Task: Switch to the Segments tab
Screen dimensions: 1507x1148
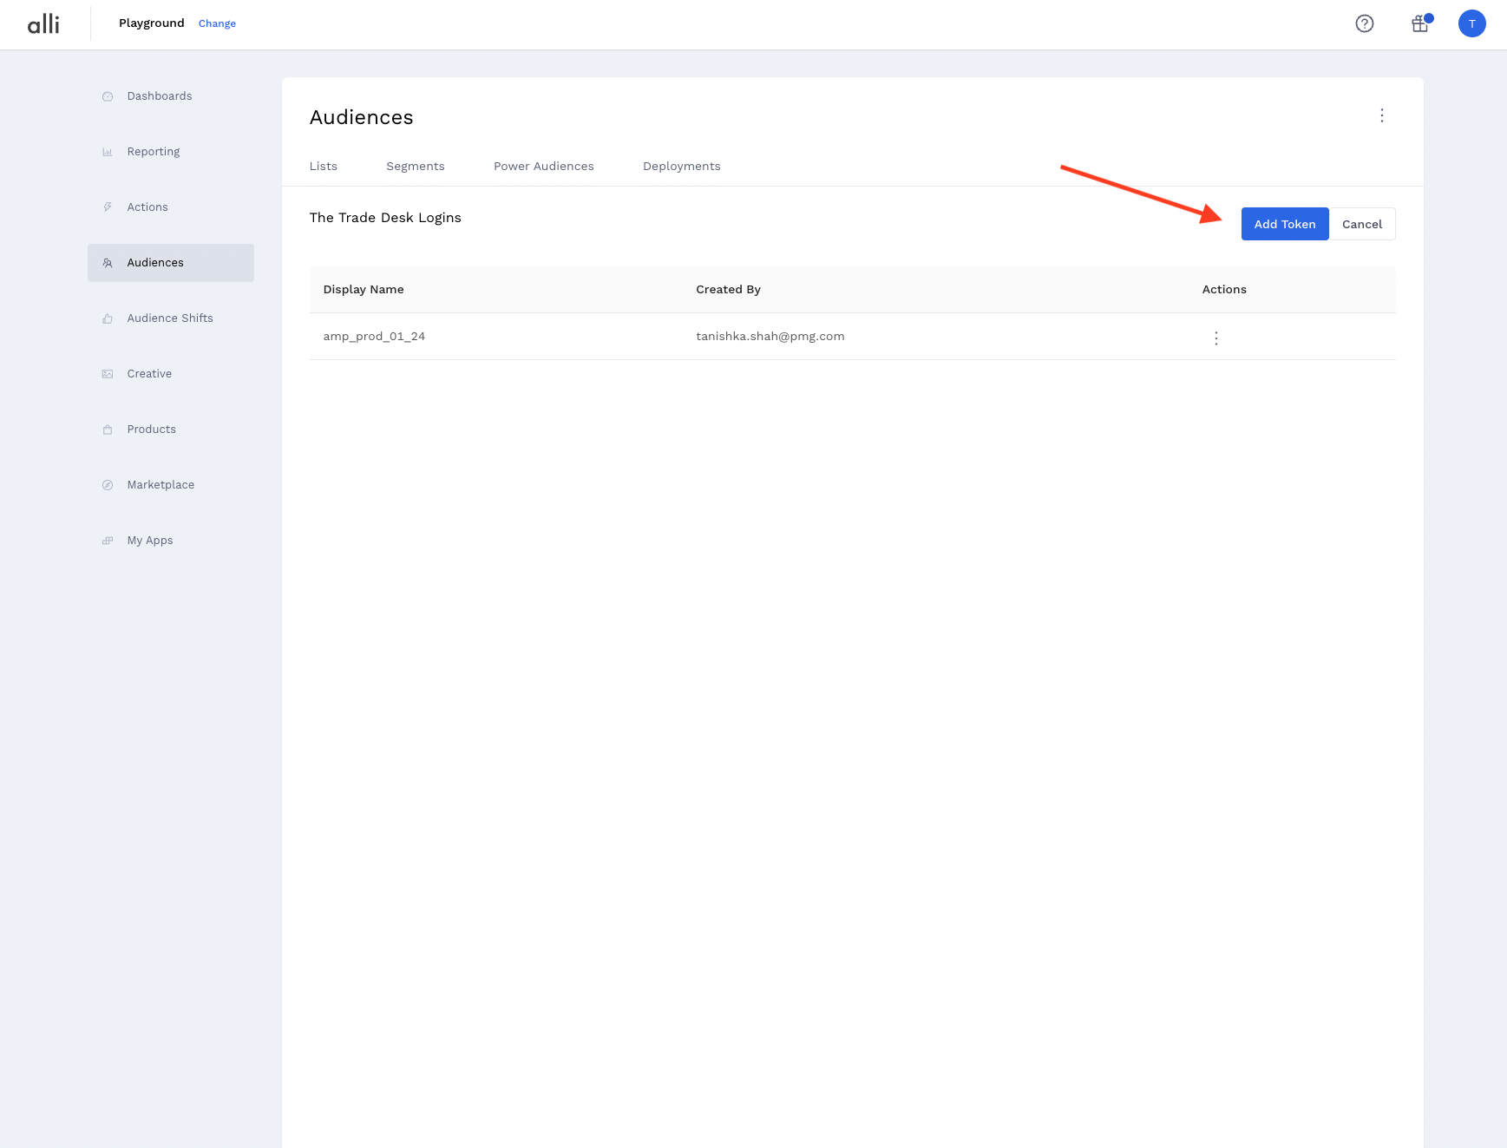Action: coord(415,166)
